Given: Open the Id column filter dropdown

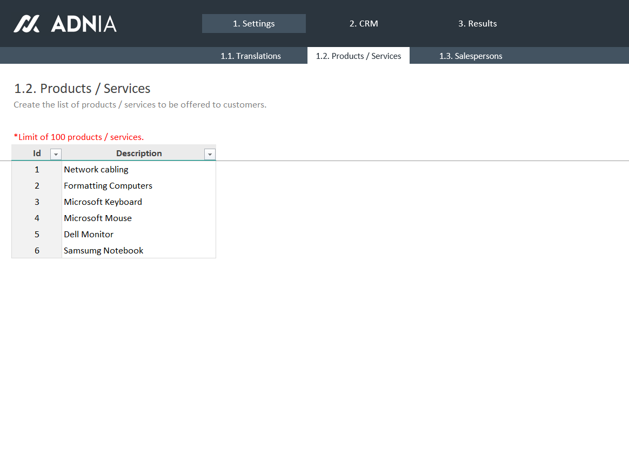Looking at the screenshot, I should (x=56, y=155).
